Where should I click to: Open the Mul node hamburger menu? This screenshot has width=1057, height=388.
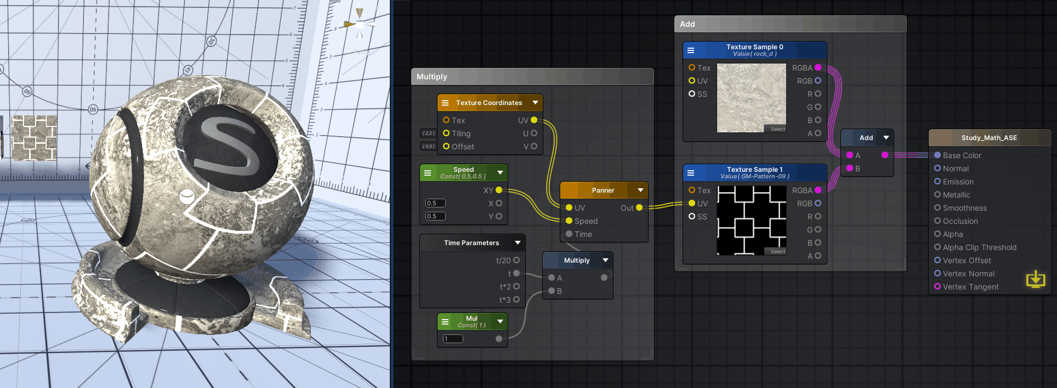[445, 322]
